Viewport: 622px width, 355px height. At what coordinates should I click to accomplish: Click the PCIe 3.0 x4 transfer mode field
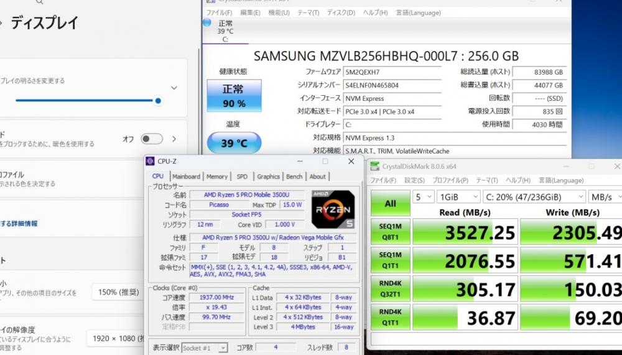click(392, 112)
